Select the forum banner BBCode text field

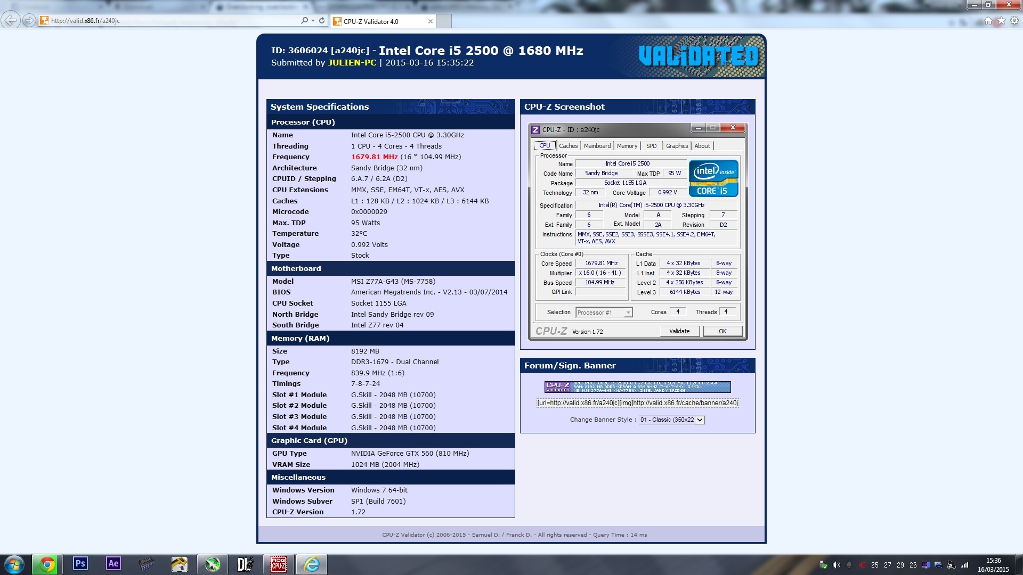pos(637,403)
